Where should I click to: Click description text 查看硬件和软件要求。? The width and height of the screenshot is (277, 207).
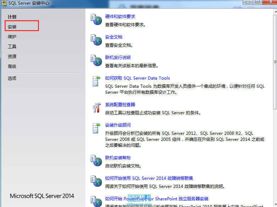coord(125,25)
